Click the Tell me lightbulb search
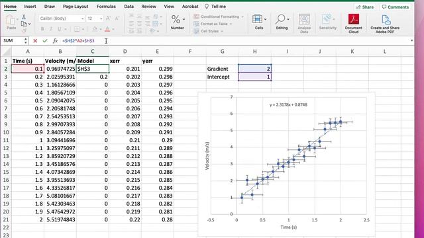424x238 pixels. pyautogui.click(x=215, y=7)
